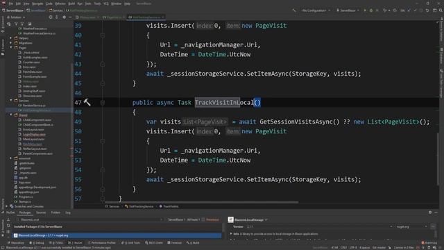This screenshot has height=250, width=444.
Task: Click the quick-fix hammer icon on line 47
Action: coord(87,102)
